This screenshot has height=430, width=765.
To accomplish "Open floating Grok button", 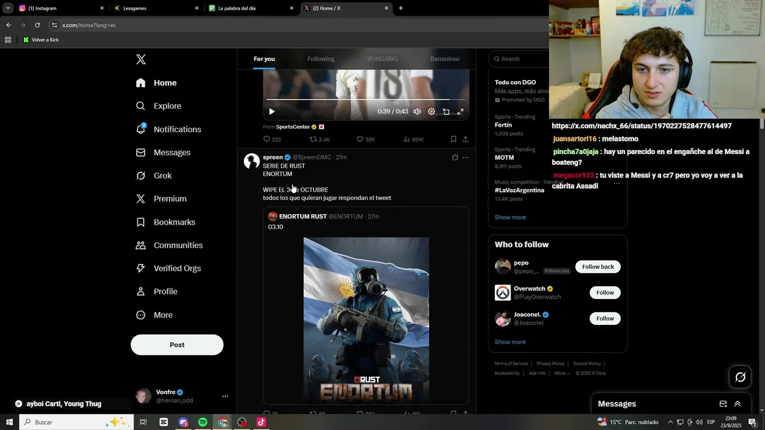I will pos(740,377).
